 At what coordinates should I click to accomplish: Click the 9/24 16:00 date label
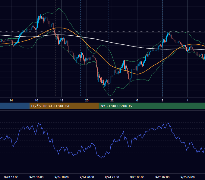coord(36,177)
